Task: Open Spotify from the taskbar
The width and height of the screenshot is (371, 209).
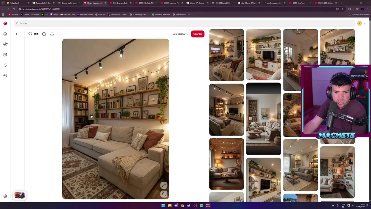Action: [201, 206]
